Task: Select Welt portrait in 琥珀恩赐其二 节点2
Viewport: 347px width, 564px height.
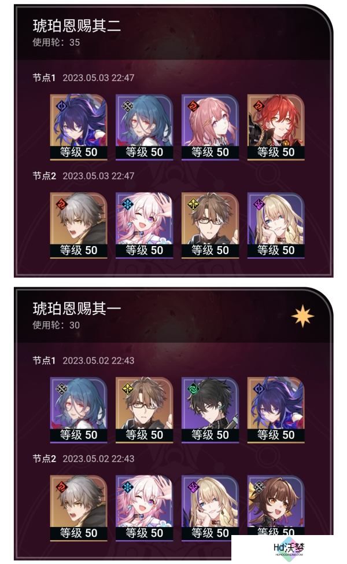Action: tap(210, 225)
